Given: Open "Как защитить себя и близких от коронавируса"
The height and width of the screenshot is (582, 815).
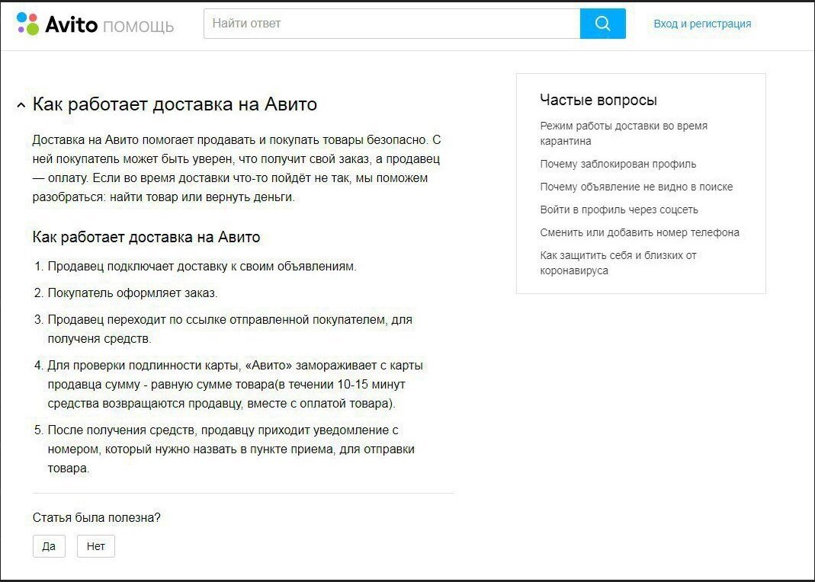Looking at the screenshot, I should (618, 263).
